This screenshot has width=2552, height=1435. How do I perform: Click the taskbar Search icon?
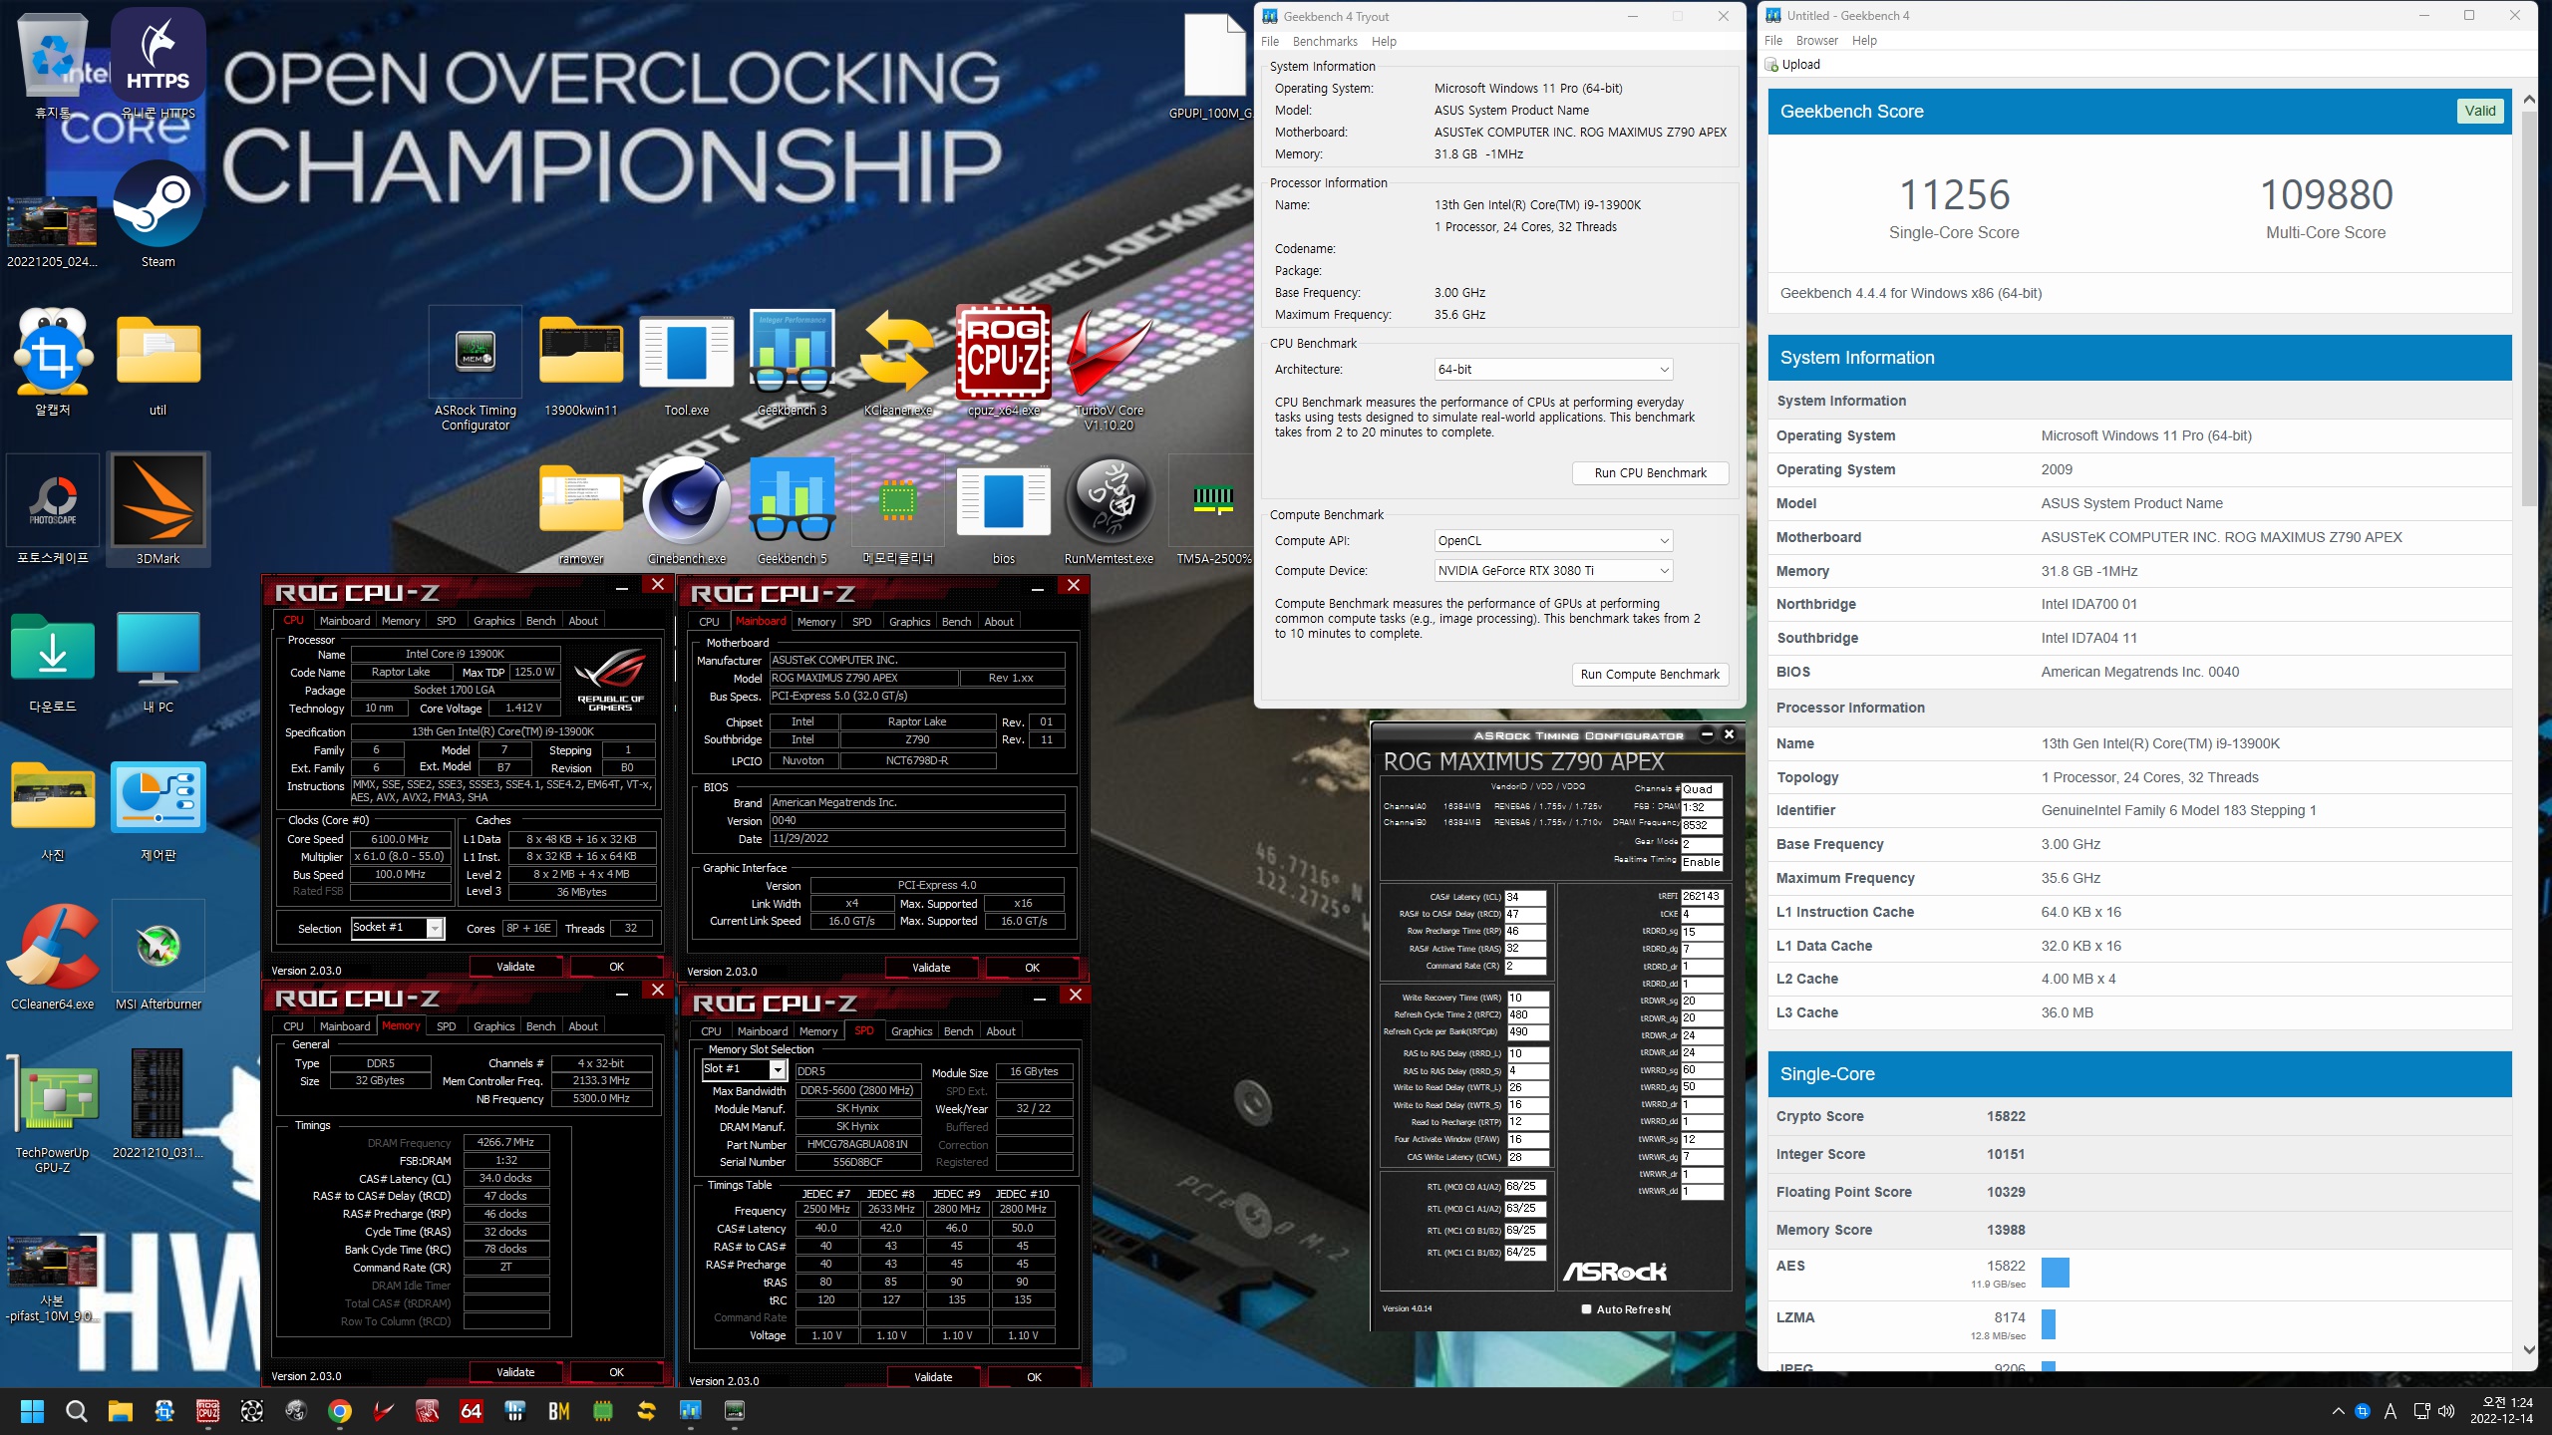tap(77, 1410)
